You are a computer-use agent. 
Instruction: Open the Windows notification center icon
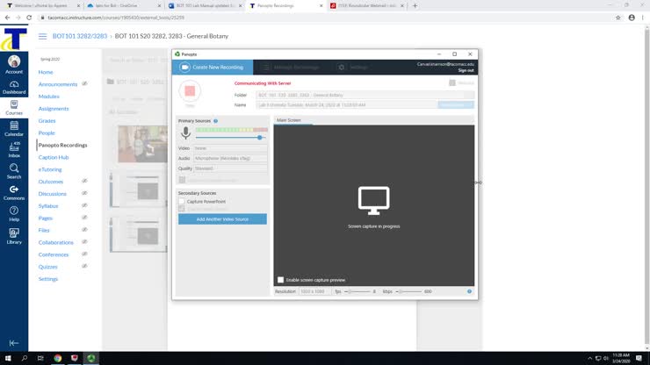[639, 358]
